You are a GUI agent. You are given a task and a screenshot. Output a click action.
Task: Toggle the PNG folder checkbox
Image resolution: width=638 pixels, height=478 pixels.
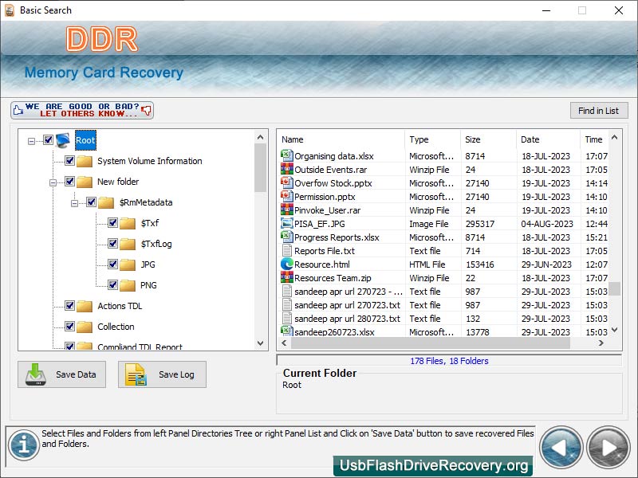(x=112, y=285)
